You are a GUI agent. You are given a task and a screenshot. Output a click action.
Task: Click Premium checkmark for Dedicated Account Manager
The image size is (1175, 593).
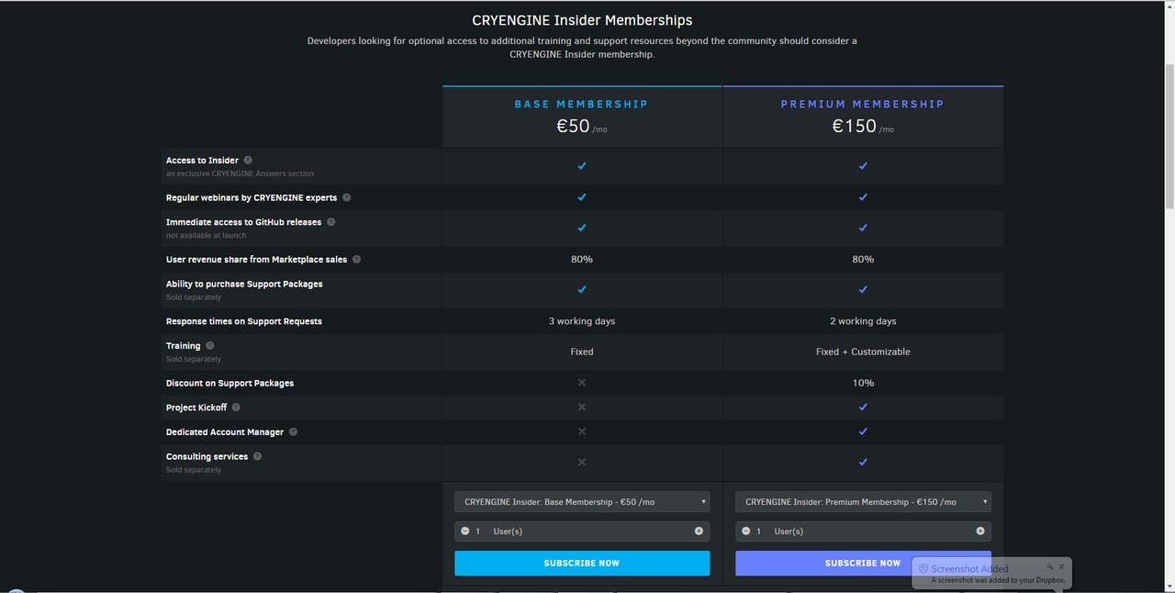(863, 431)
